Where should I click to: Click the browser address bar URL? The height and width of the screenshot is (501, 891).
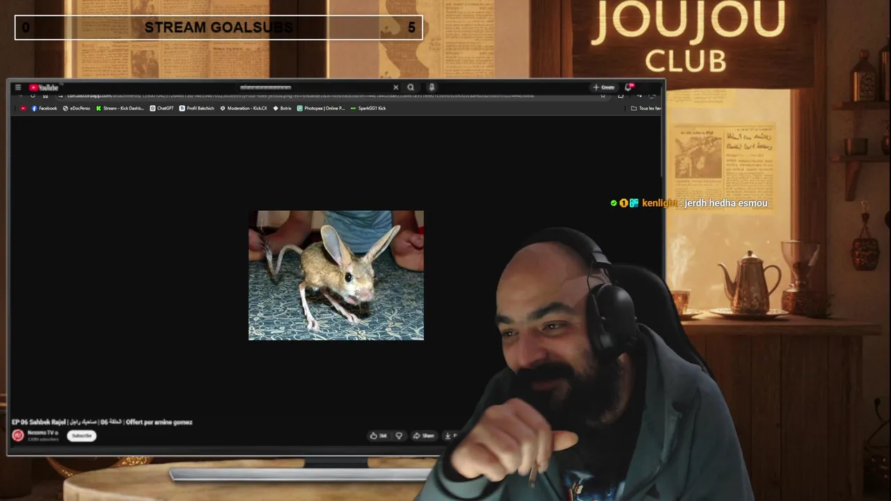pos(299,96)
